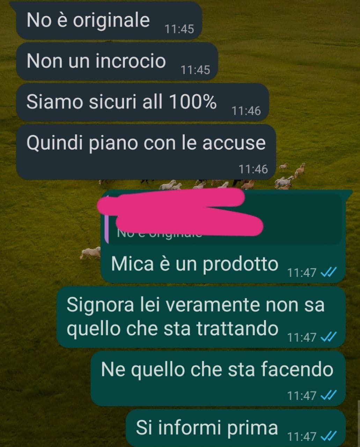Click read receipt ticks on 'Si informi prima'
Viewport: 360px width, 447px height.
pyautogui.click(x=328, y=436)
